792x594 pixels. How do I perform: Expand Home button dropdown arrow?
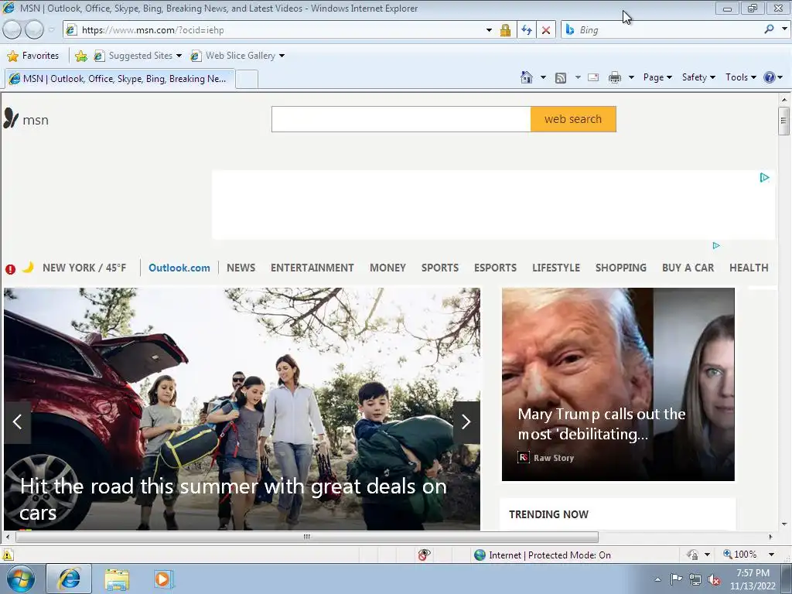543,77
